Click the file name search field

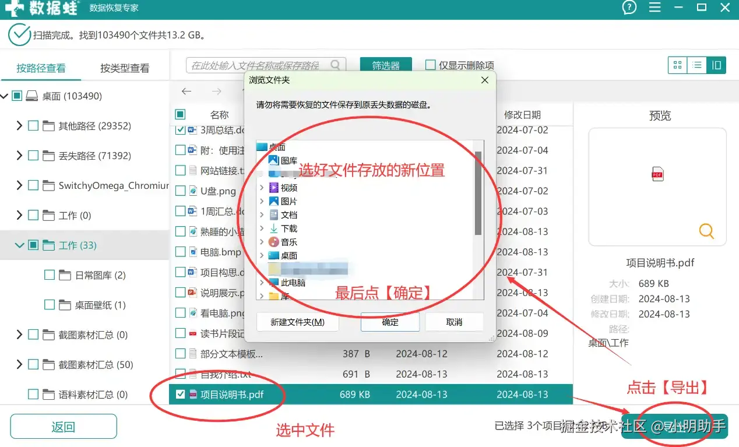(x=259, y=65)
